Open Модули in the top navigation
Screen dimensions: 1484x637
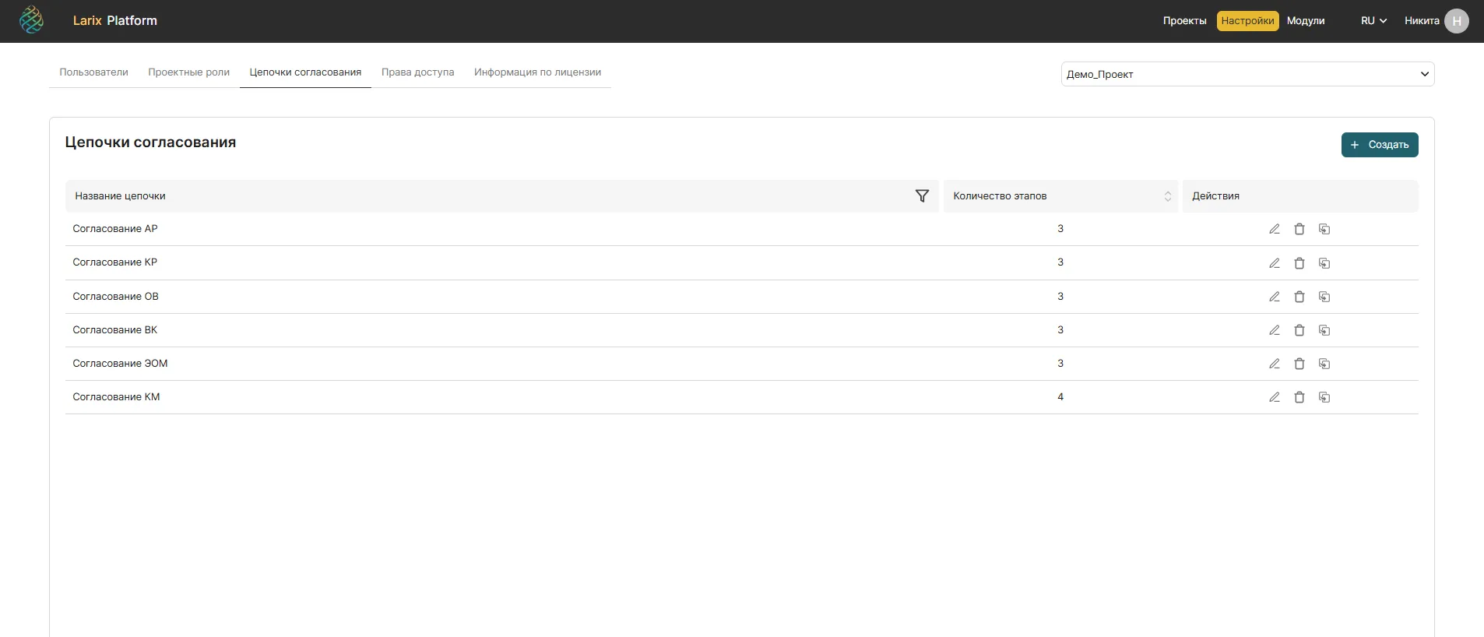tap(1306, 21)
